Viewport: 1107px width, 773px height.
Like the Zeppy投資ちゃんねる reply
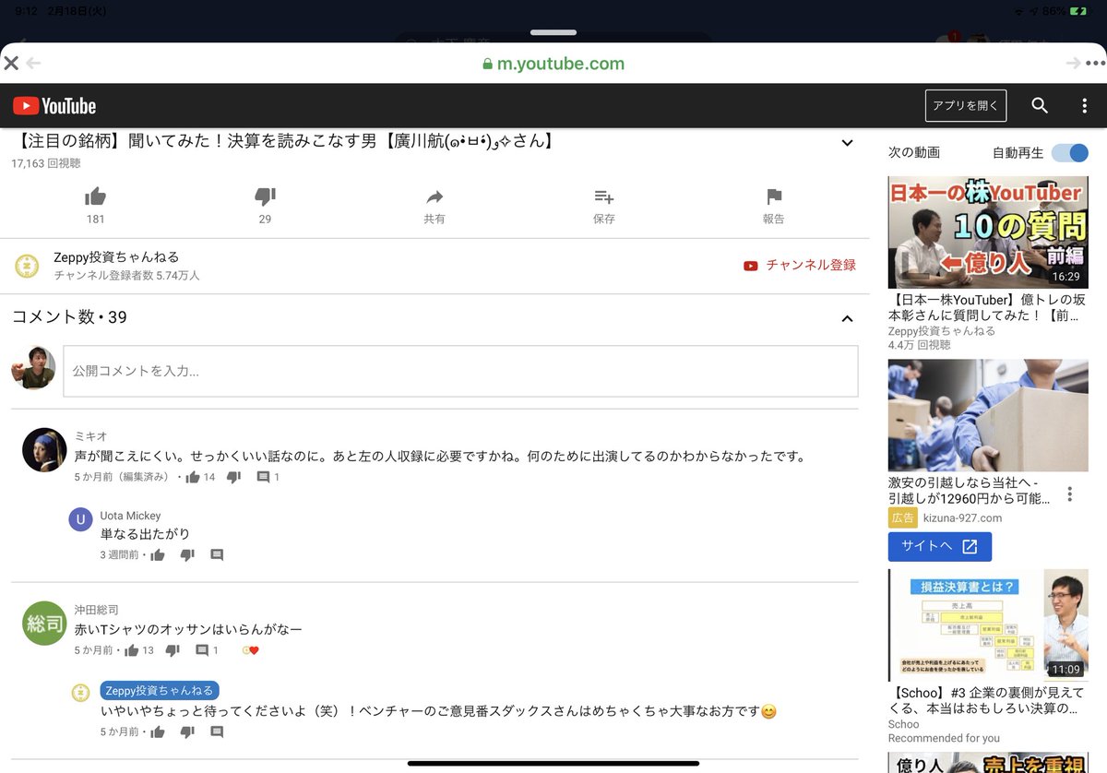[x=158, y=731]
